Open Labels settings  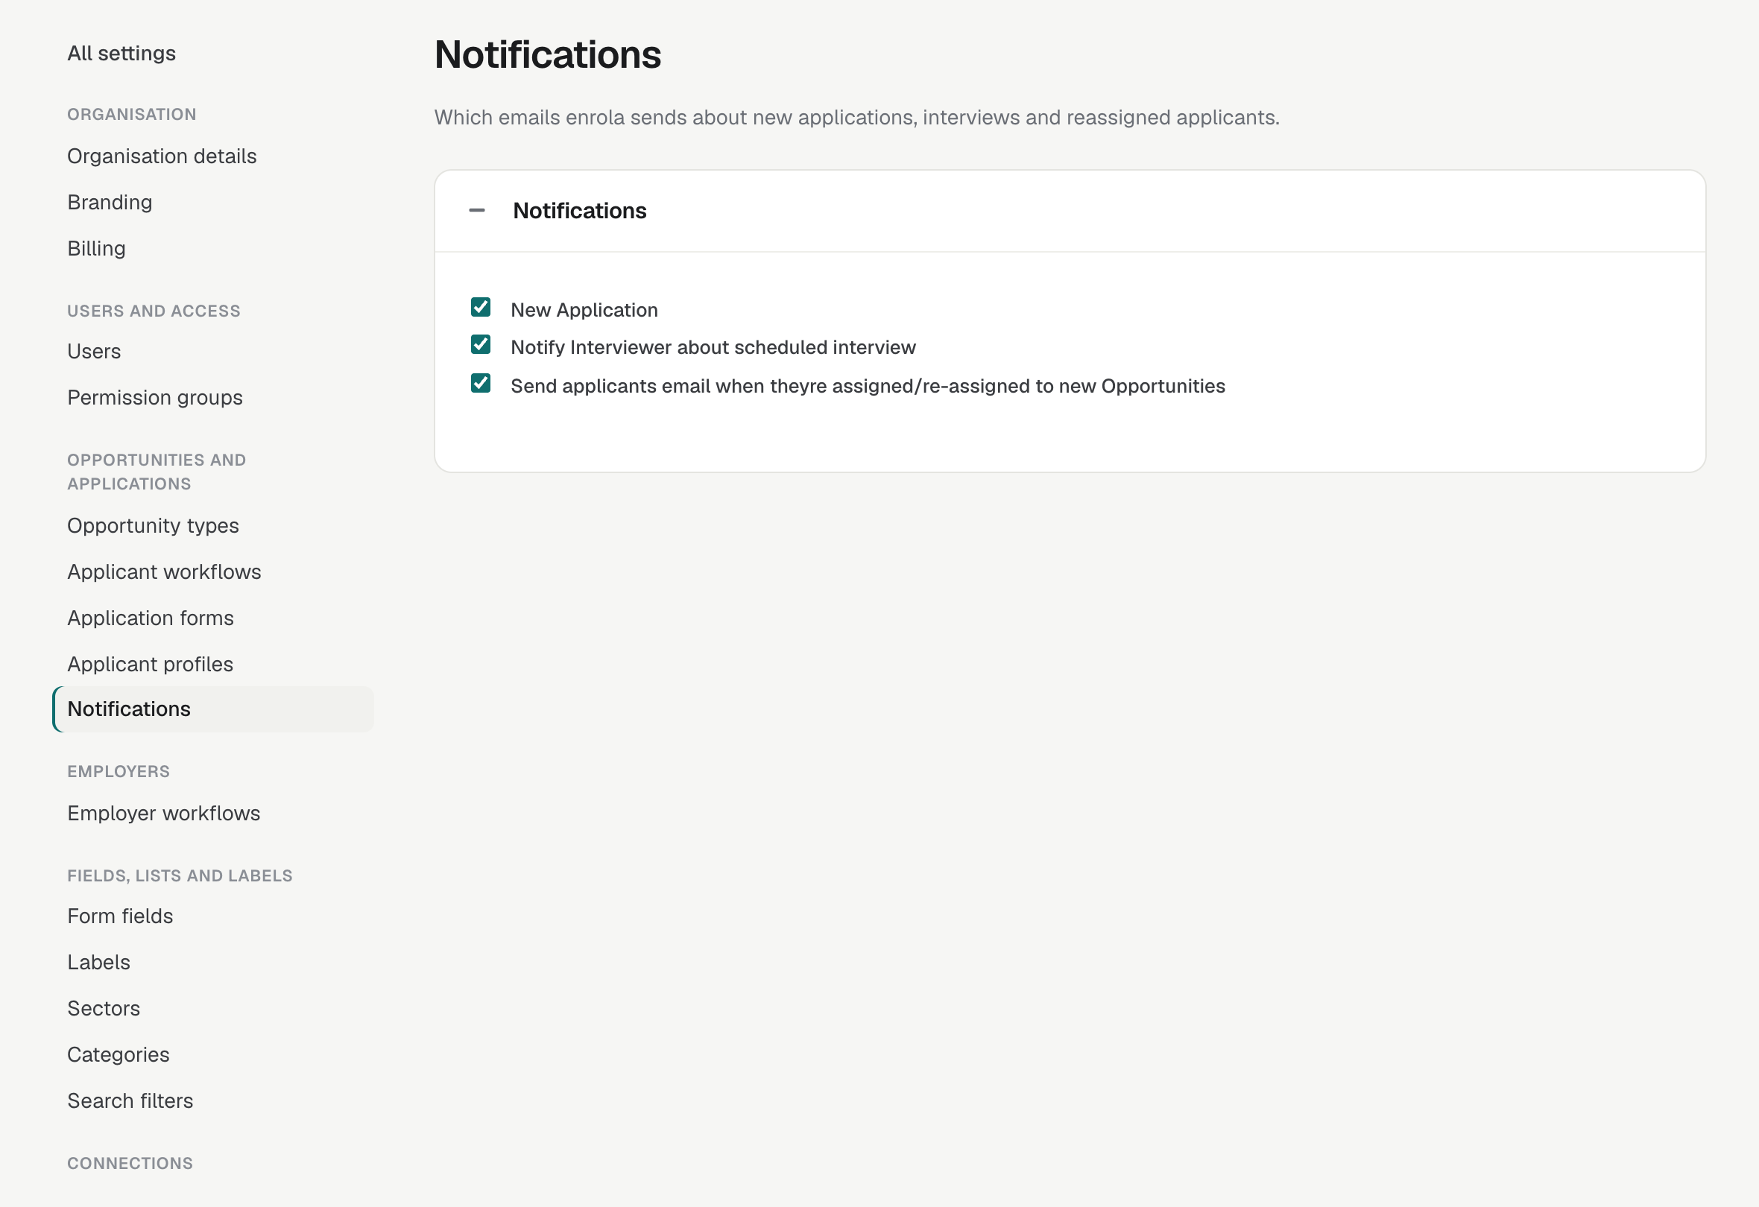tap(99, 963)
